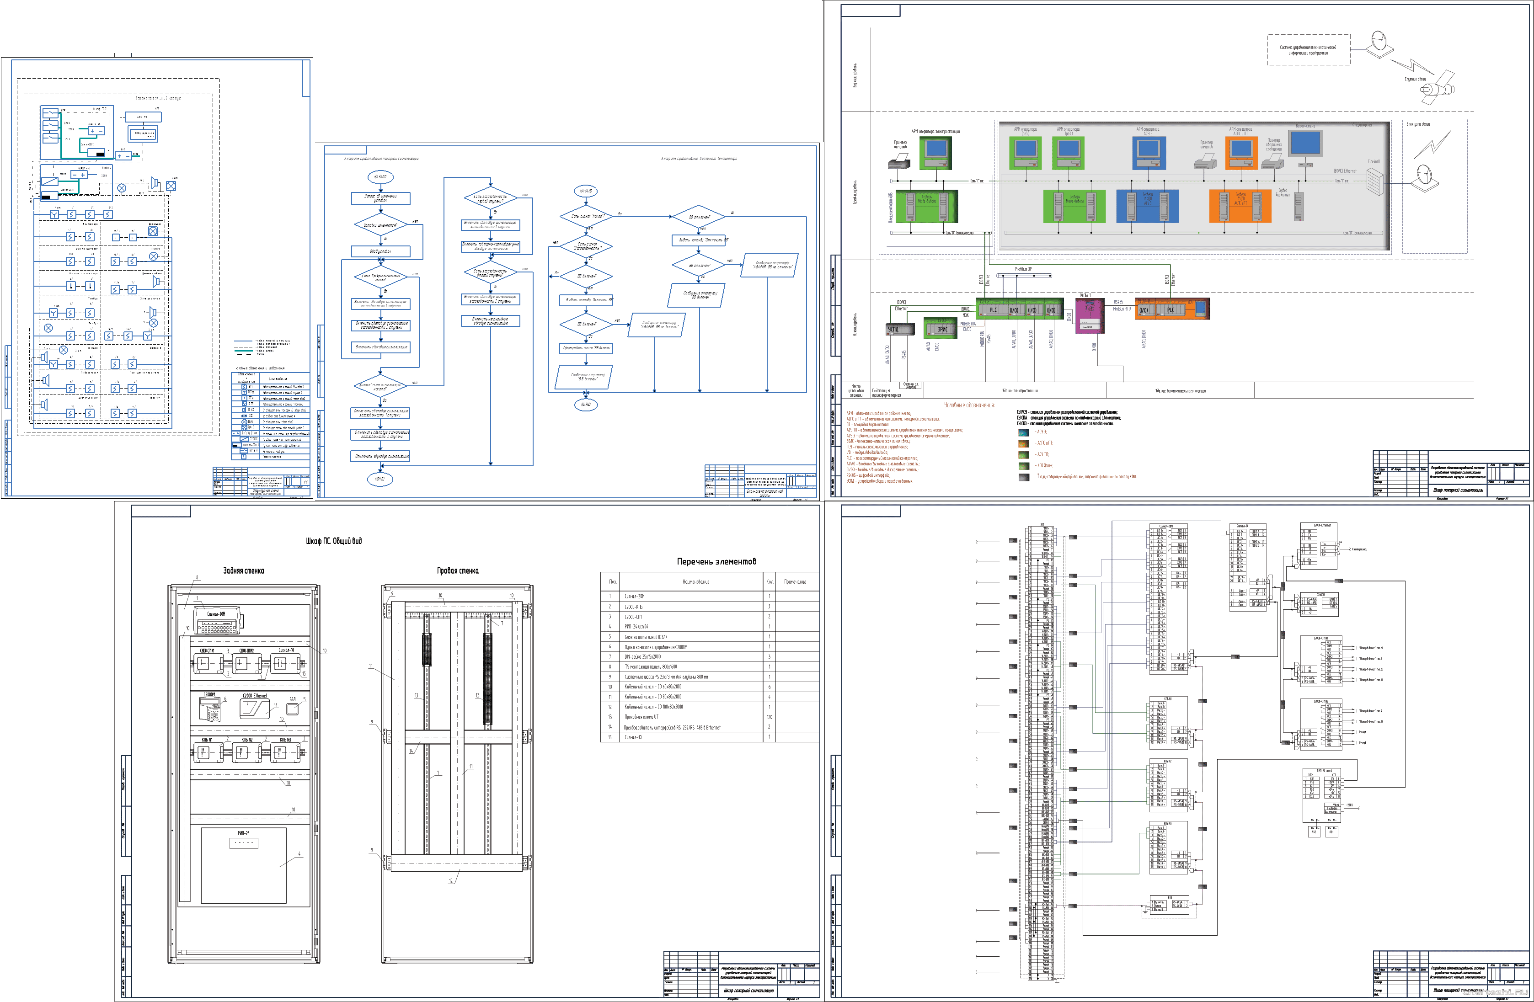Select the magenta СУ СПА-Т cabinet

[1090, 316]
